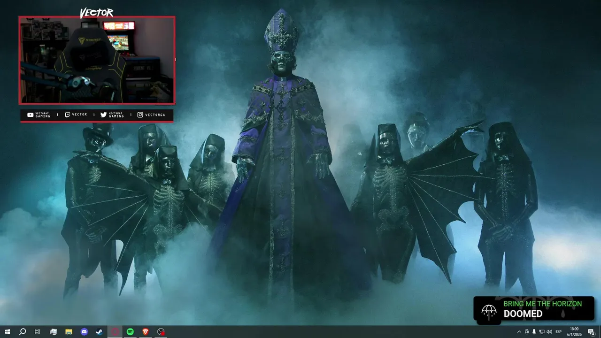Open Brave browser from taskbar
Viewport: 601px width, 338px height.
click(x=146, y=332)
